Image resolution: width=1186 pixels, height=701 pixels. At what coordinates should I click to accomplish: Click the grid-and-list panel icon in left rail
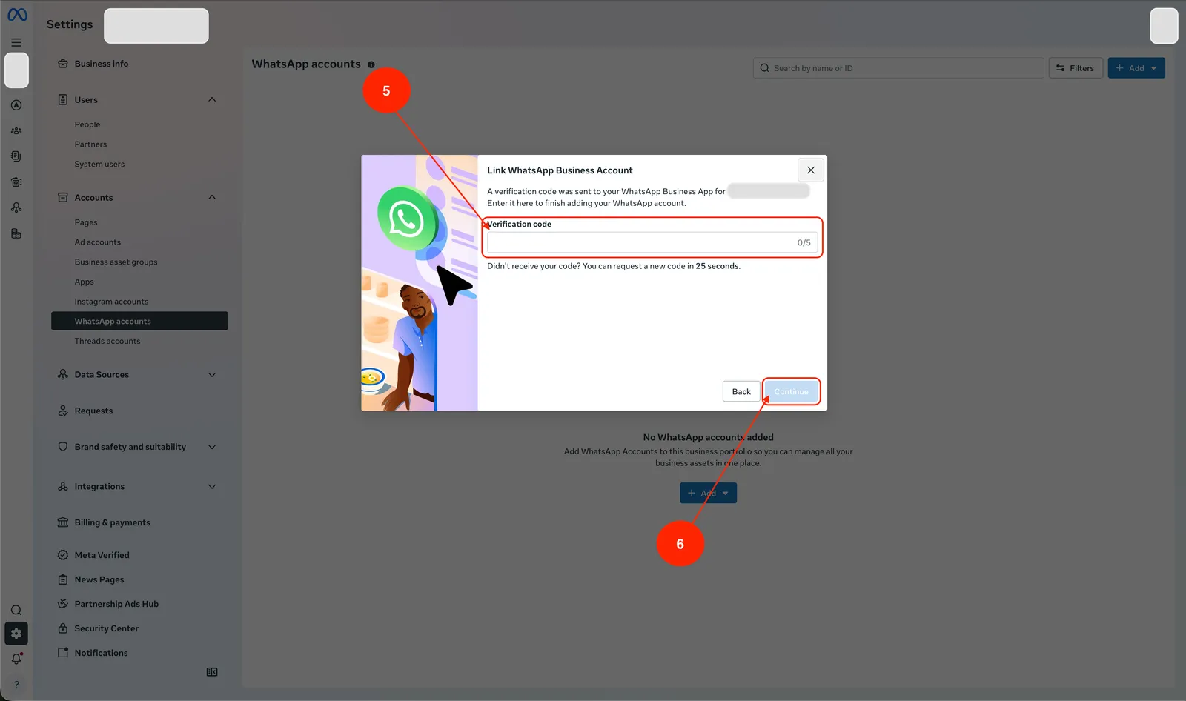click(x=16, y=182)
